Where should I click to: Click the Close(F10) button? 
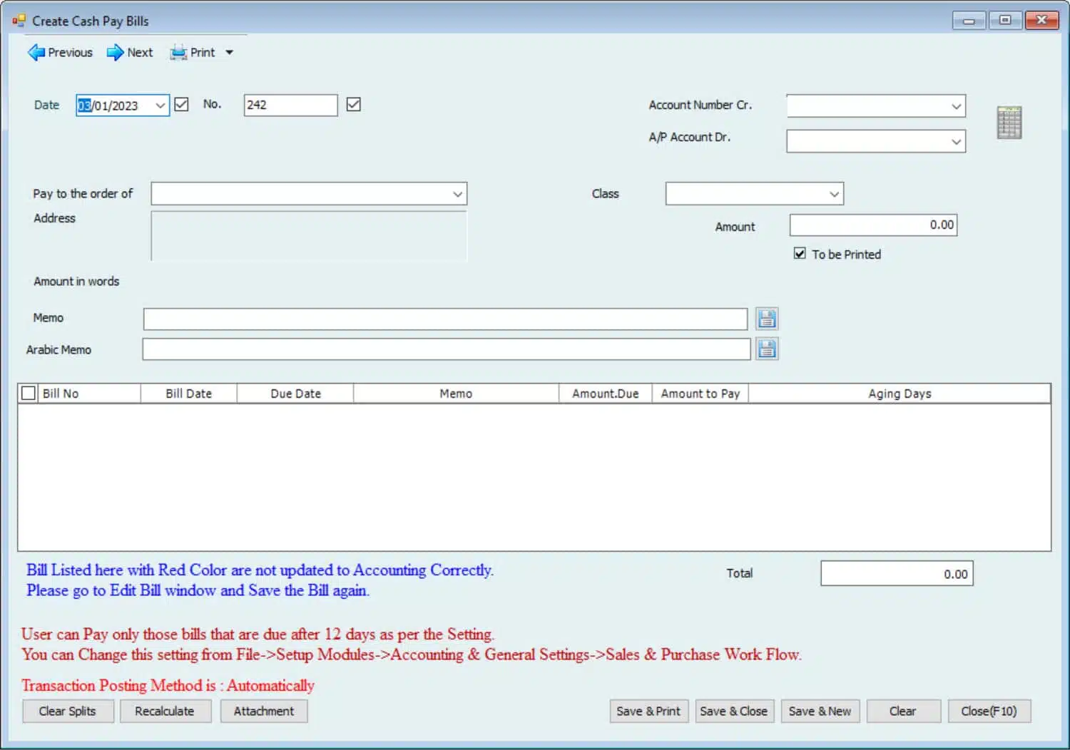pyautogui.click(x=989, y=711)
